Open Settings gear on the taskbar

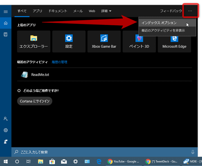coord(75,162)
